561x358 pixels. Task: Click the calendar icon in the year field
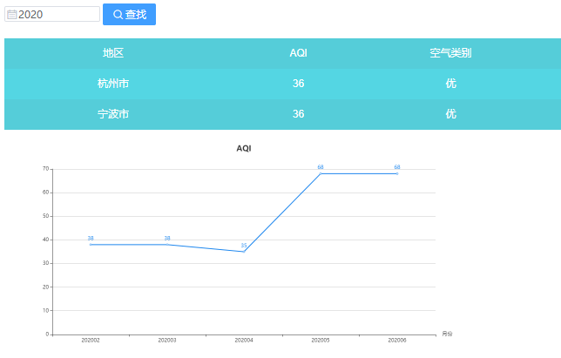click(11, 15)
